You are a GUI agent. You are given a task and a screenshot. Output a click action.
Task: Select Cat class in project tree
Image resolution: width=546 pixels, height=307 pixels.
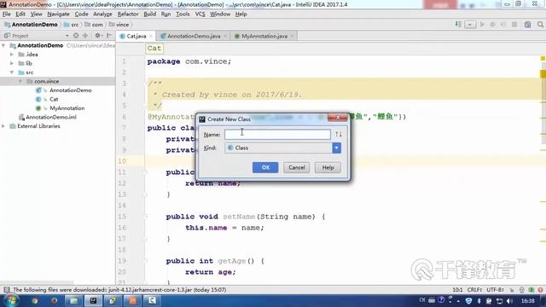click(x=54, y=100)
